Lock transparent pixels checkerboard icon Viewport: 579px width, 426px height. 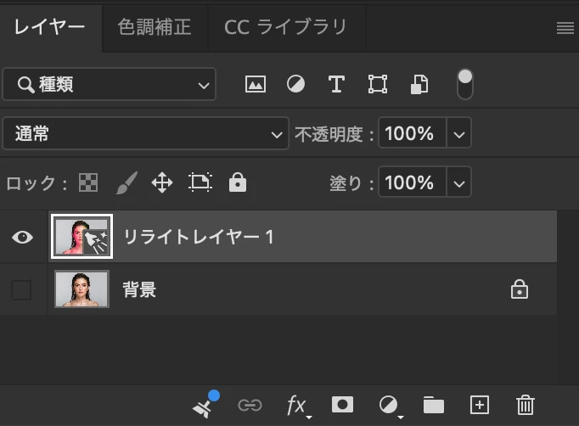click(x=88, y=182)
